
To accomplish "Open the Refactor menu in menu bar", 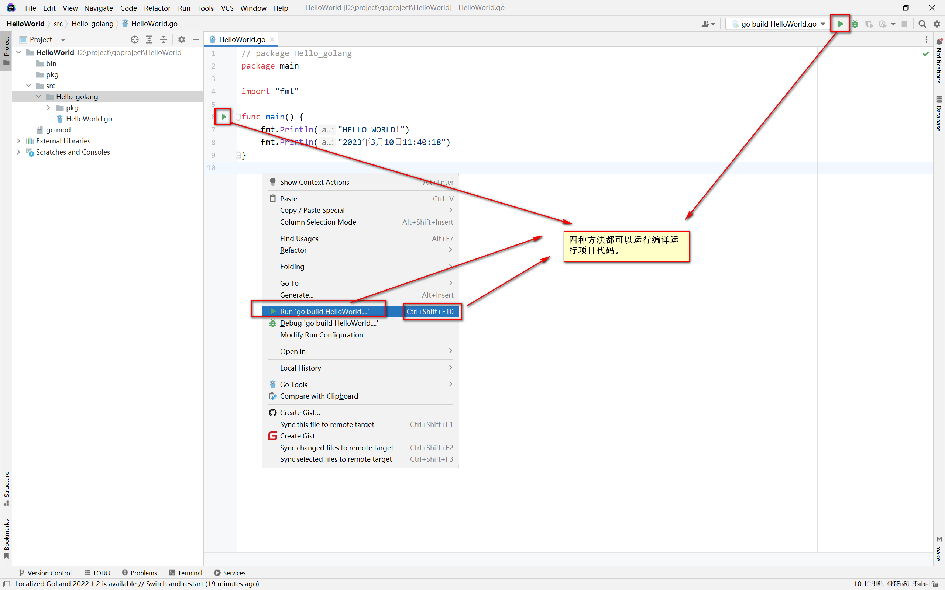I will tap(157, 8).
